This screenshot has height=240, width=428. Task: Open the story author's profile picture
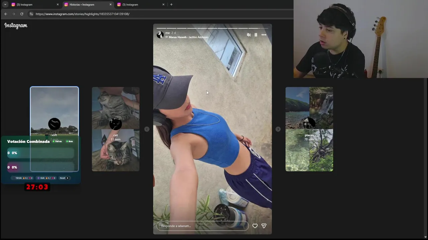[x=160, y=35]
